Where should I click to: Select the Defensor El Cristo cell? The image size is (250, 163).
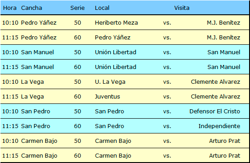coord(215,111)
